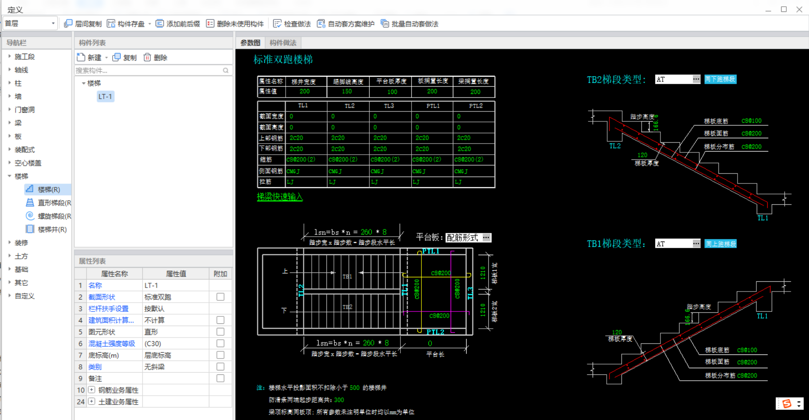Open the 平台板 配筋形式 ellipsis button
809x420 pixels.
[x=487, y=237]
